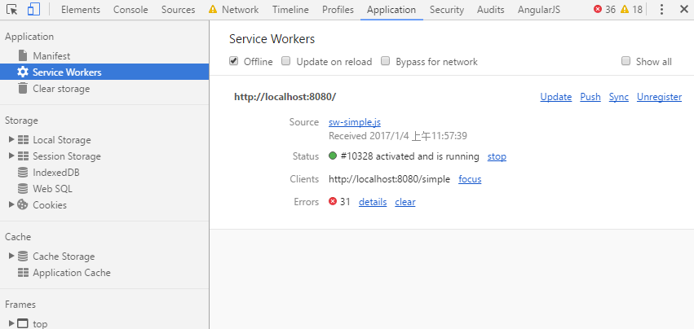
Task: Click the Session Storage grid icon
Action: click(x=23, y=156)
